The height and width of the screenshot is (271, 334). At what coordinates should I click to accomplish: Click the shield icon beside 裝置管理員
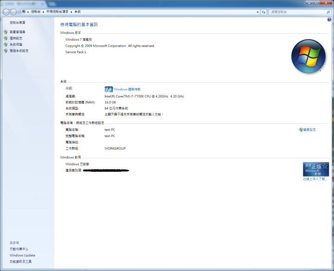tap(6, 32)
